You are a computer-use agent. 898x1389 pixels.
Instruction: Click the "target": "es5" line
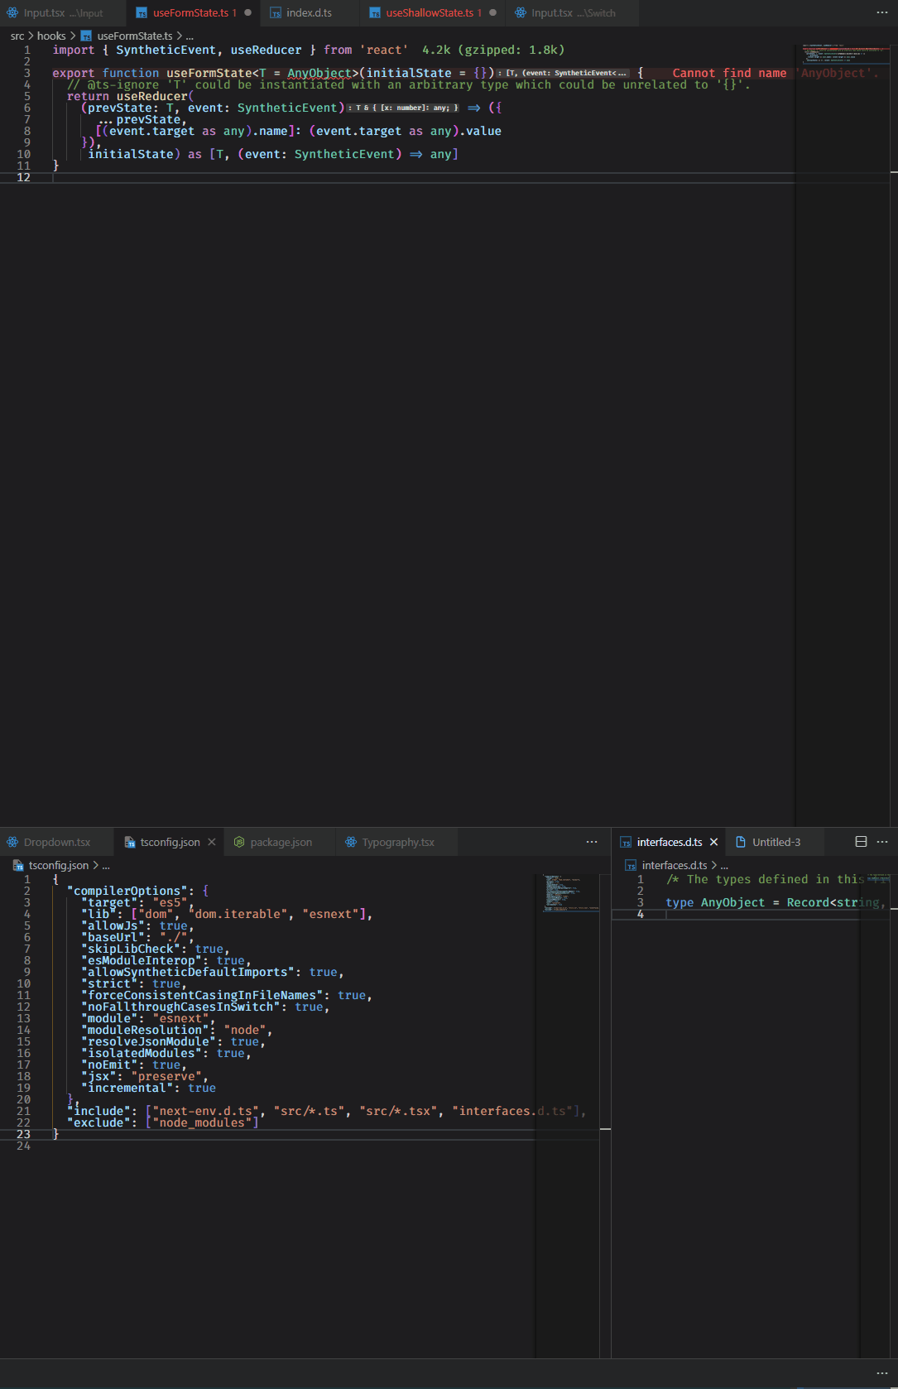tap(137, 902)
